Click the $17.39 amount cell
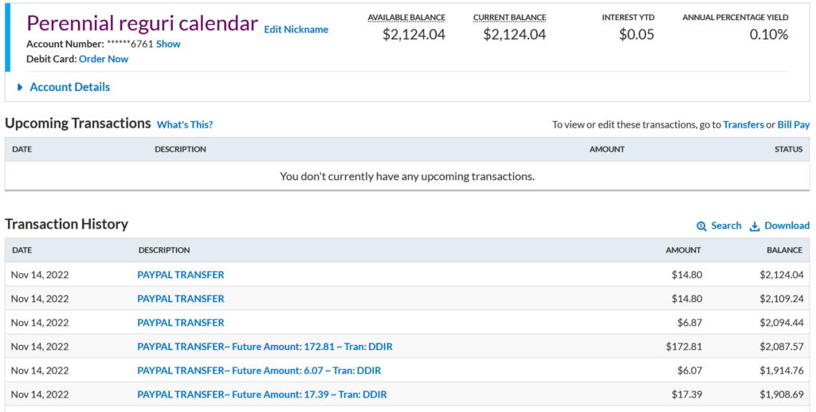 [686, 394]
